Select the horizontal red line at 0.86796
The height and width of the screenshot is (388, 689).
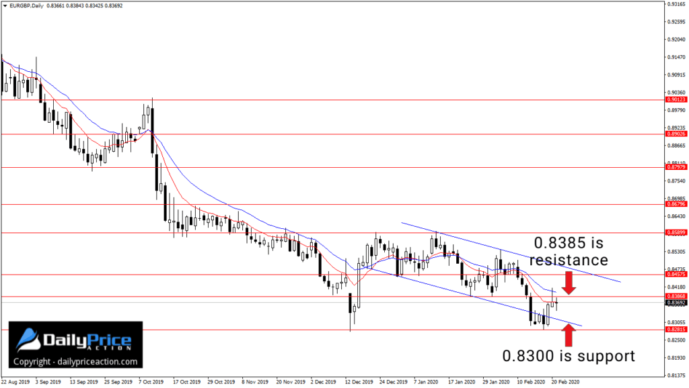click(x=332, y=204)
